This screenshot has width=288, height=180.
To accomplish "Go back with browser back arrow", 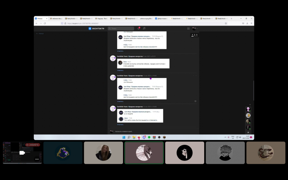I will pos(37,23).
